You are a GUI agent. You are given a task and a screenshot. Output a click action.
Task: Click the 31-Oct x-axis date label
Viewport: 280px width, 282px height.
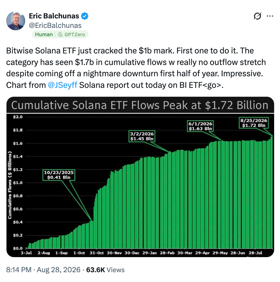pyautogui.click(x=97, y=253)
